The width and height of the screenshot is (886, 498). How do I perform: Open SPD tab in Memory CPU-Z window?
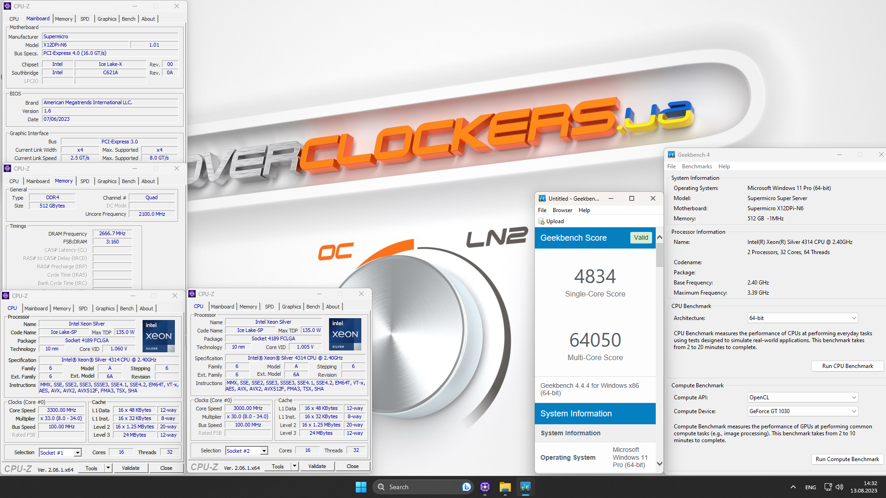click(85, 181)
